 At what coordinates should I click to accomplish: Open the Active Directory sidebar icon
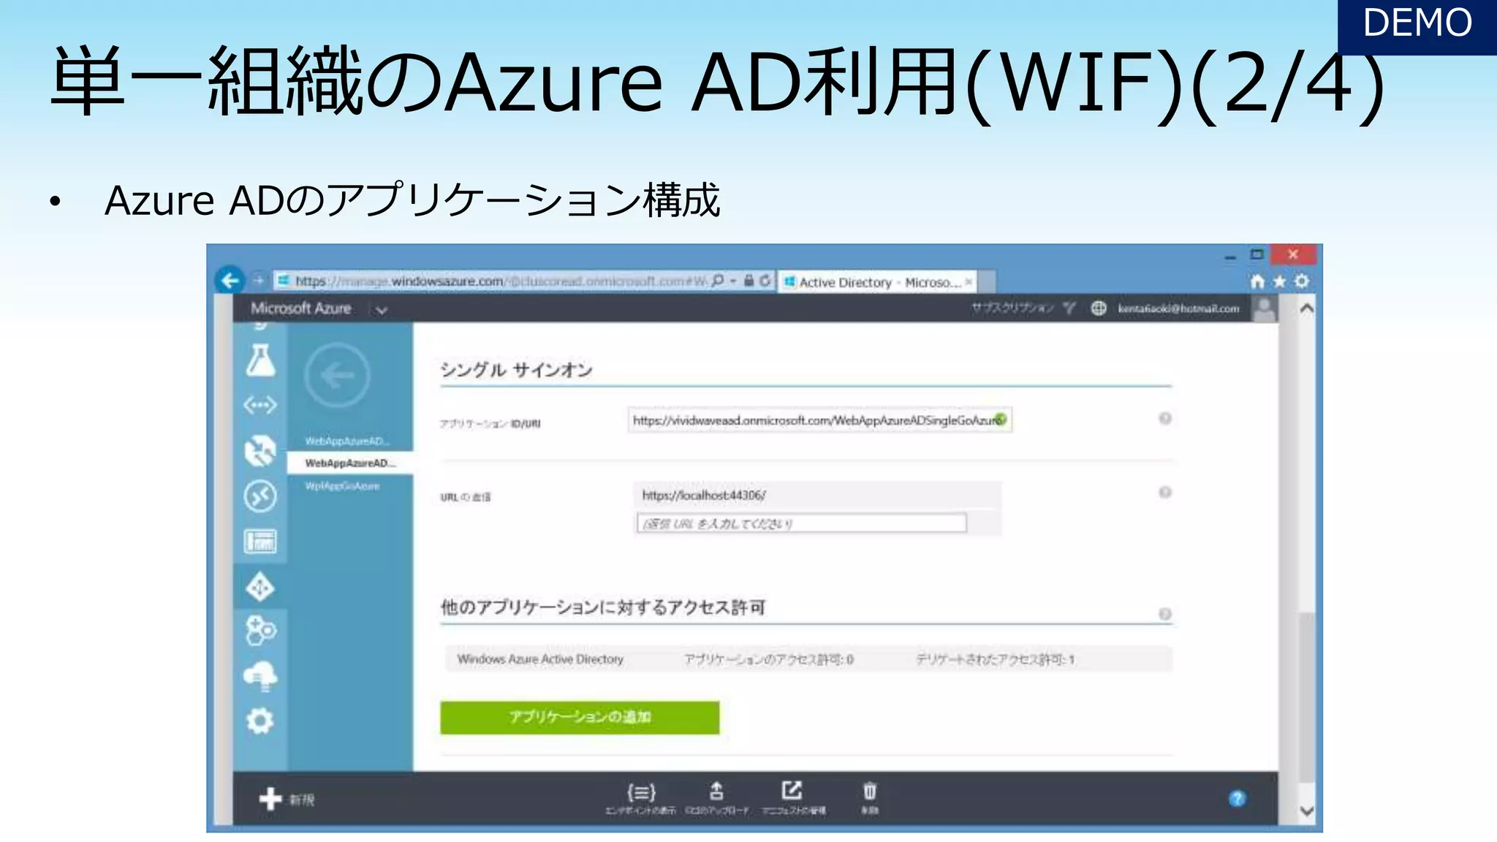click(260, 587)
